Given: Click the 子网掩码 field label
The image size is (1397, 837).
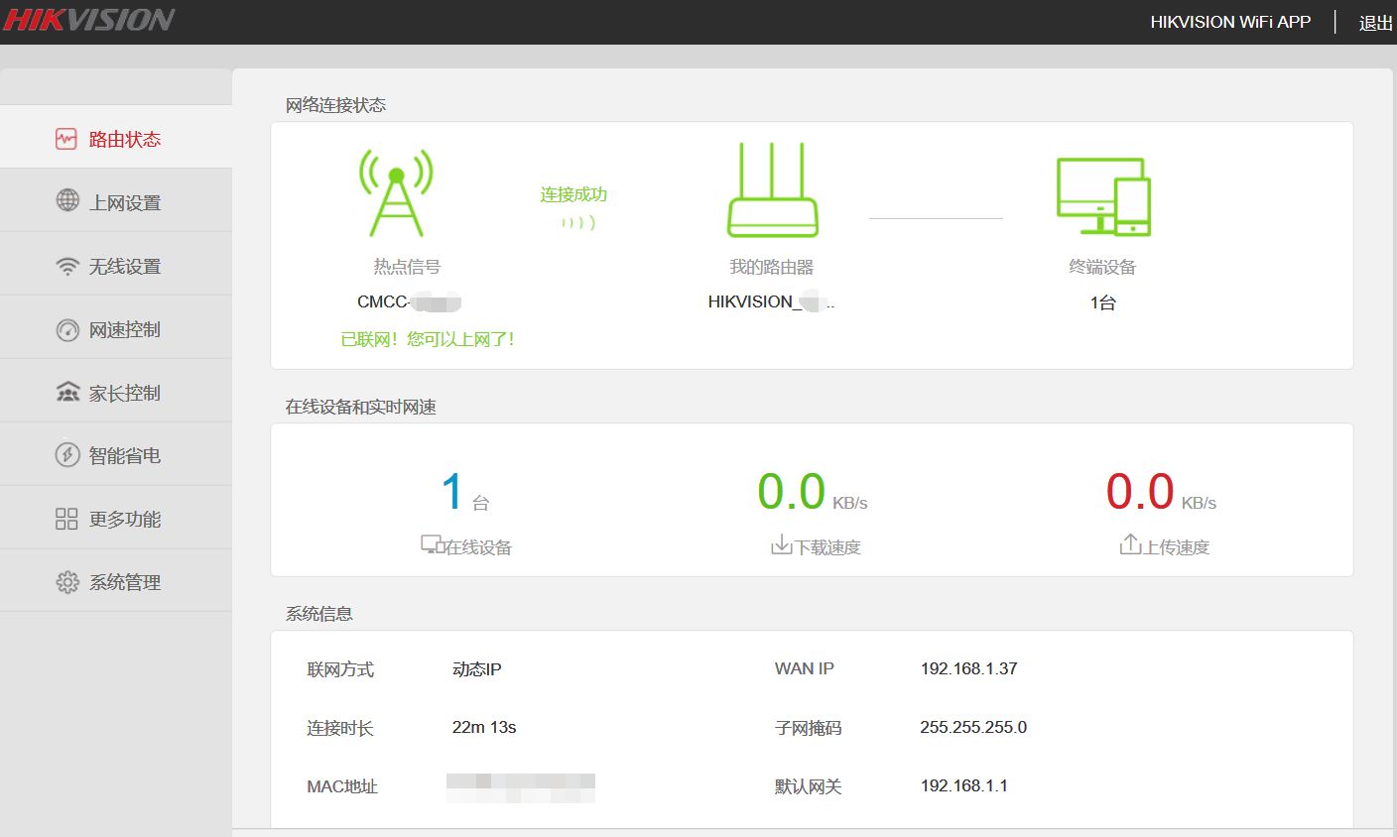Looking at the screenshot, I should click(x=809, y=728).
